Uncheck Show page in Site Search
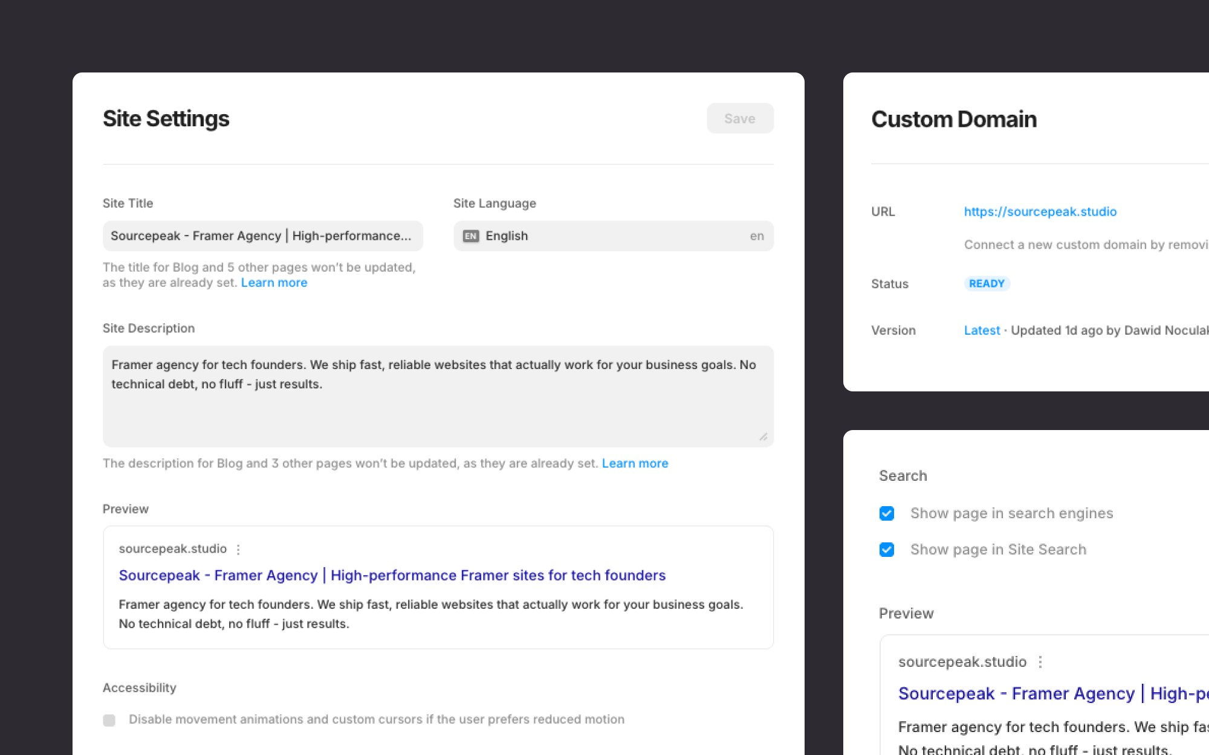The height and width of the screenshot is (755, 1209). (887, 550)
